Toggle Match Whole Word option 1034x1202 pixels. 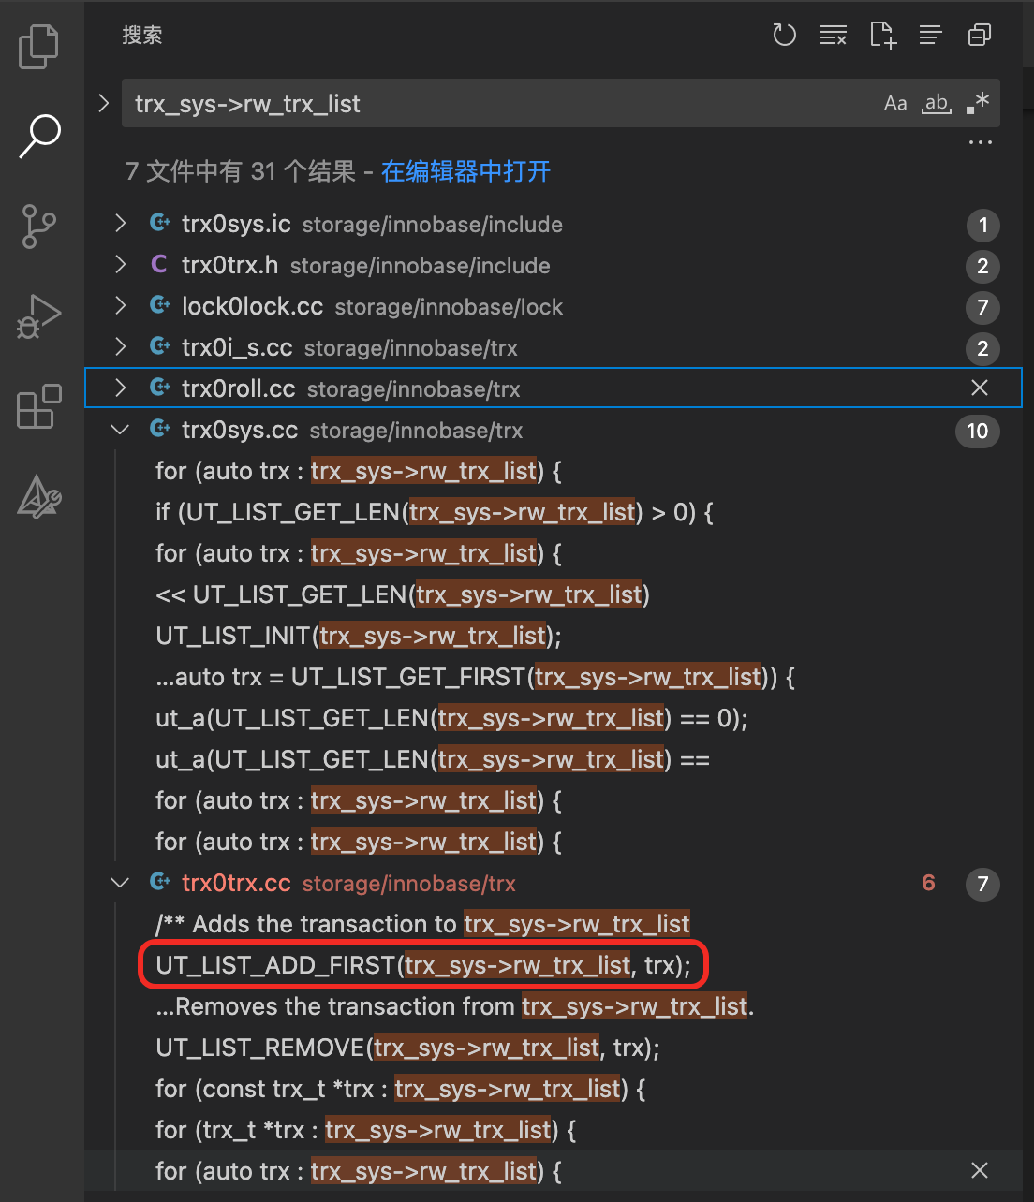[x=937, y=103]
